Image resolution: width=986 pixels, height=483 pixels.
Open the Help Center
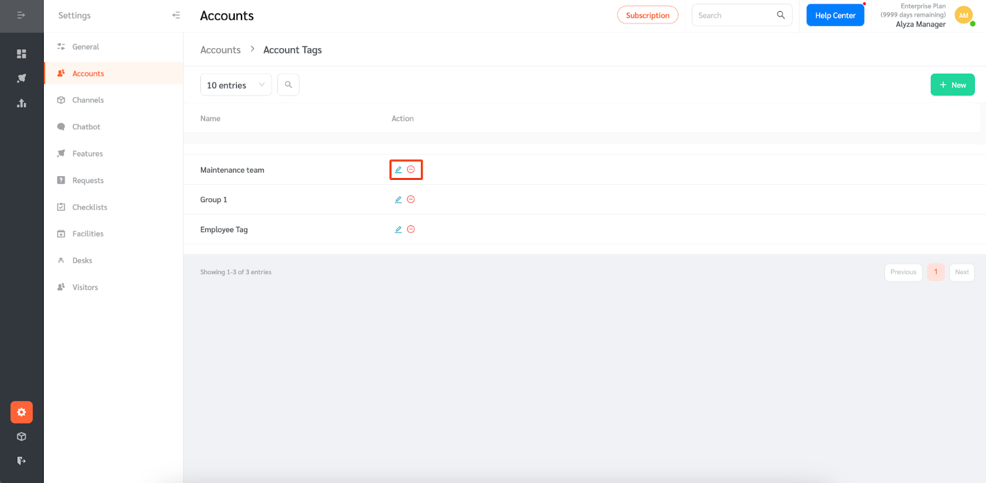[835, 15]
